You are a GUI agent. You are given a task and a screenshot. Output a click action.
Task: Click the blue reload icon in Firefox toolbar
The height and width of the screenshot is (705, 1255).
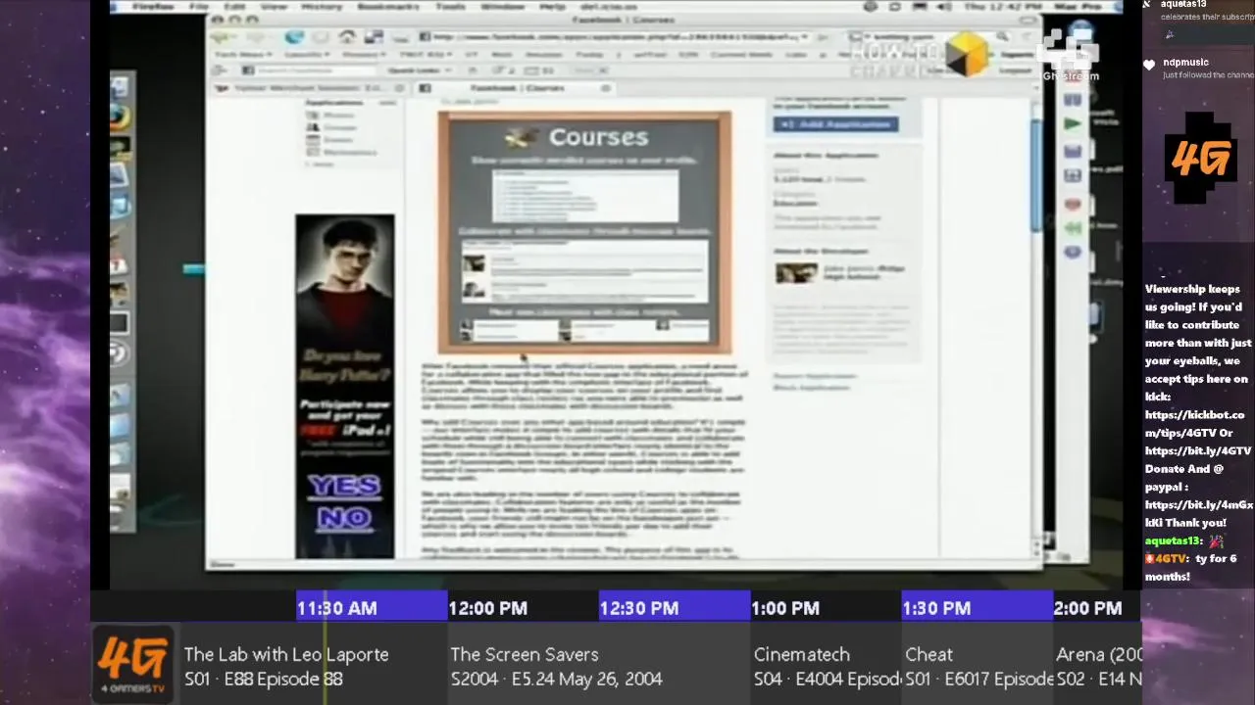point(294,38)
